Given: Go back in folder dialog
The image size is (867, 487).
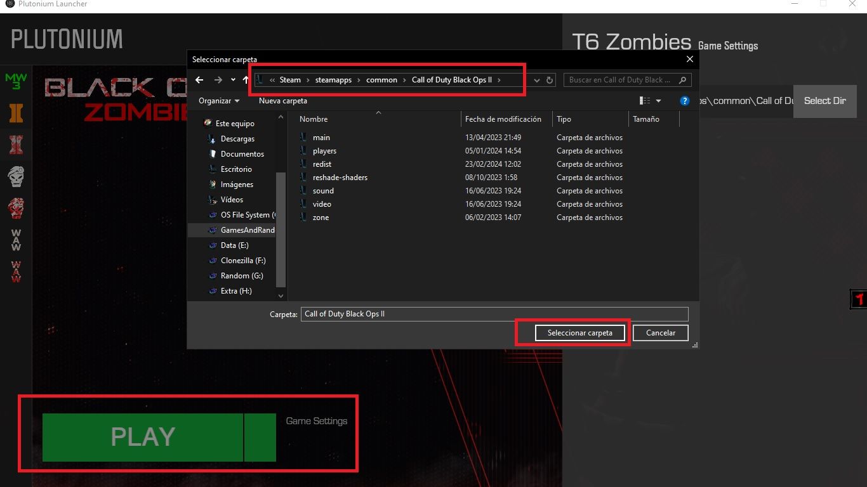Looking at the screenshot, I should tap(199, 80).
